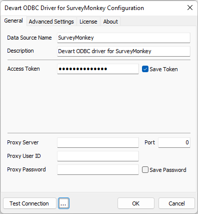Viewport: 198px width, 214px height.
Task: Click the Data Source Name label
Action: click(29, 38)
